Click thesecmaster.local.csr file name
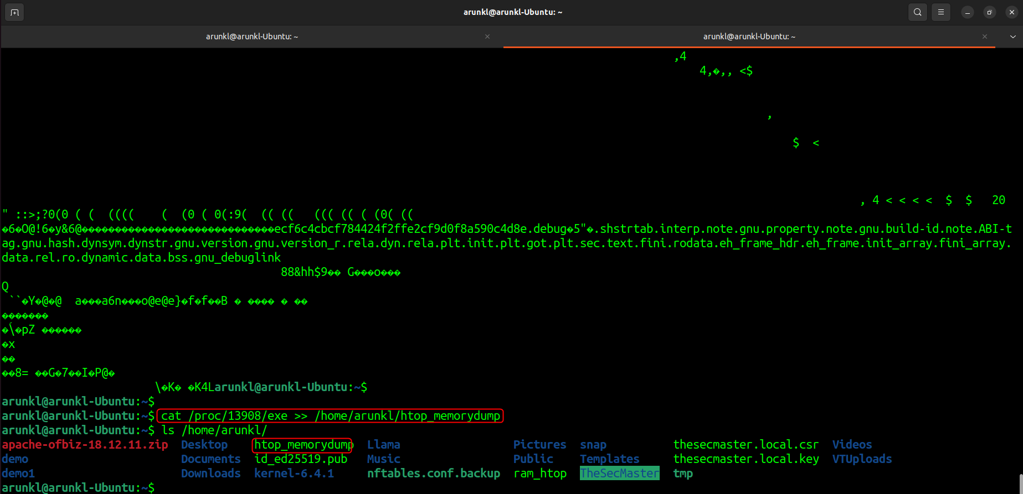Screen dimensions: 1023x494 pyautogui.click(x=746, y=445)
